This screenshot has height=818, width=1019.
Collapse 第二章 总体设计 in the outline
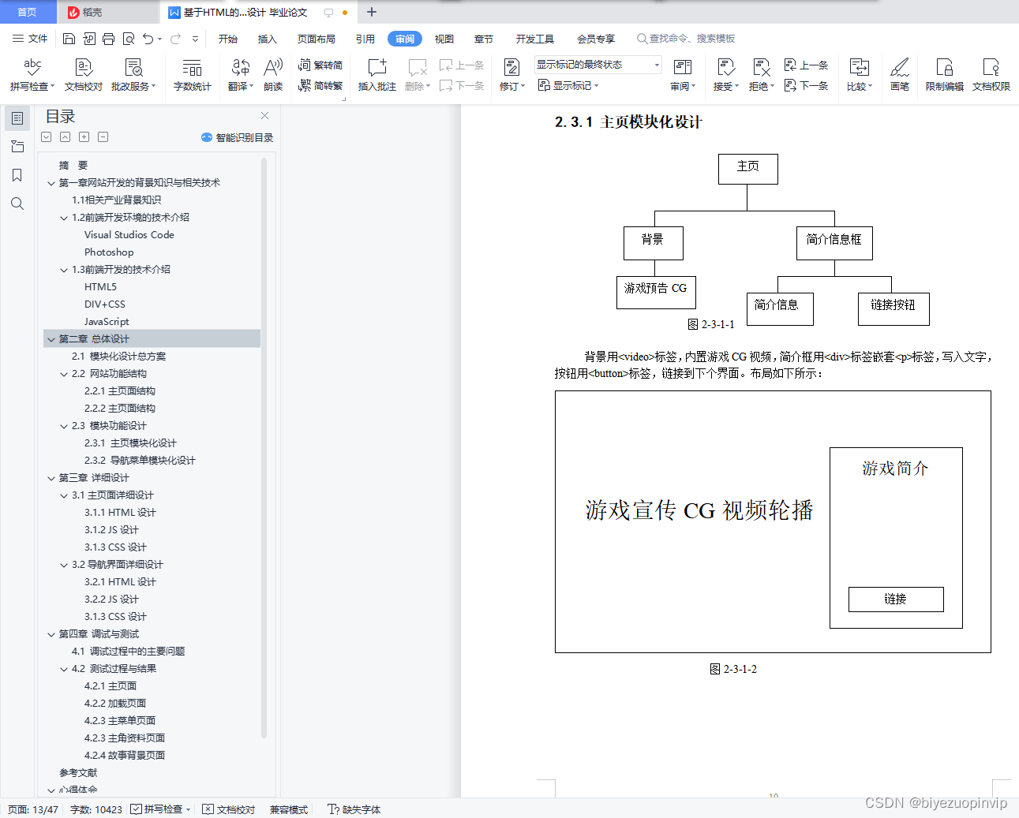(x=51, y=338)
